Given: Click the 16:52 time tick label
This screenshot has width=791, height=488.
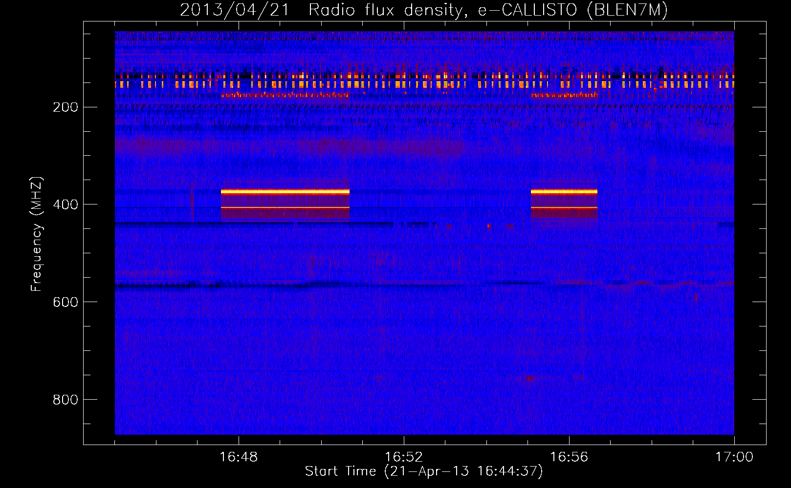Looking at the screenshot, I should [404, 457].
